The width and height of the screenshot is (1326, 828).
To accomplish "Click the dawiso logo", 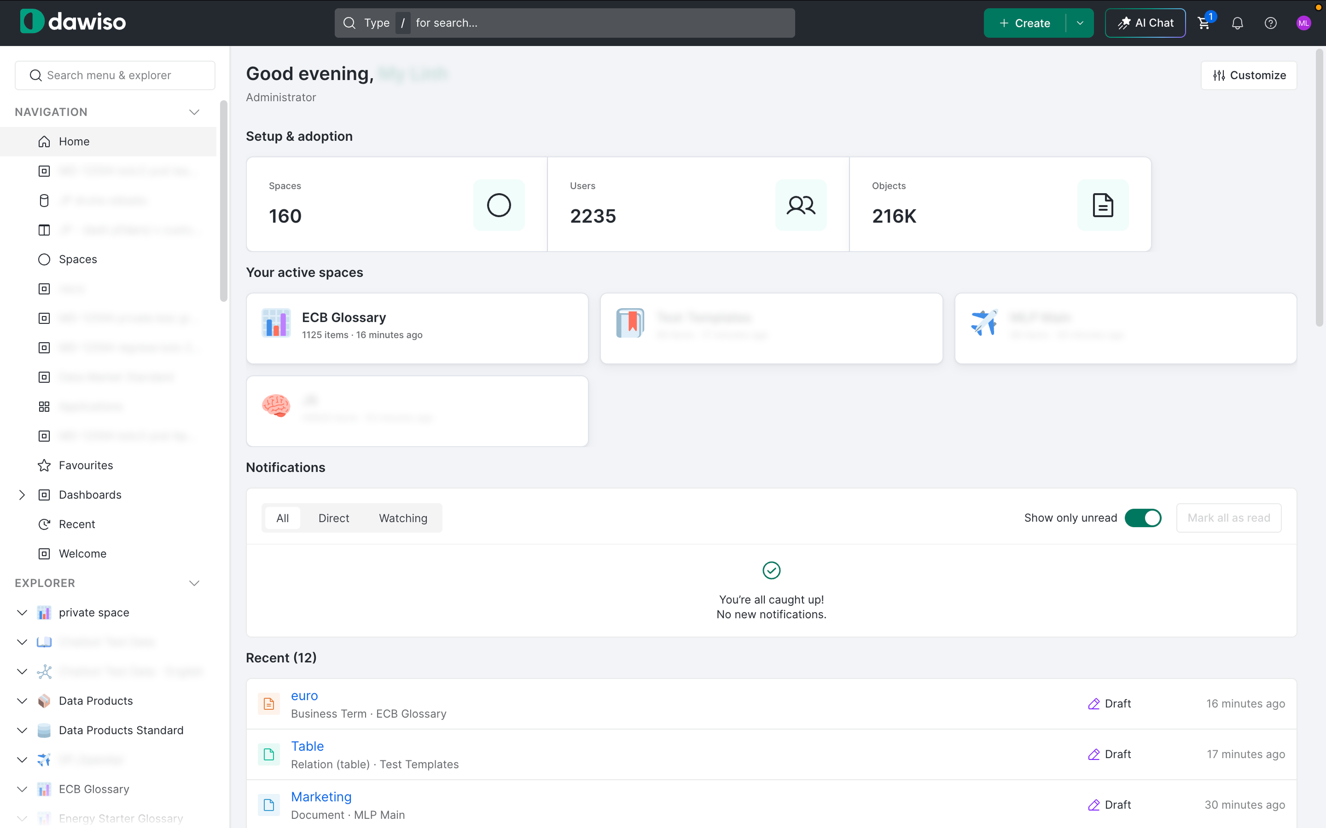I will pos(73,22).
